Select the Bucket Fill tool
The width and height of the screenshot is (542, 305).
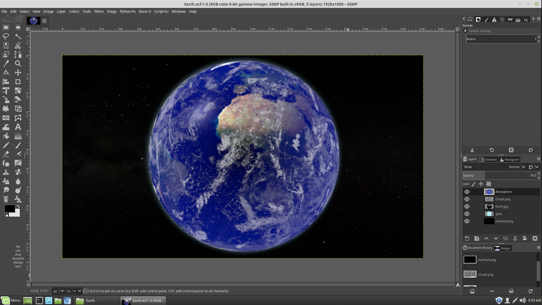[x=6, y=136]
